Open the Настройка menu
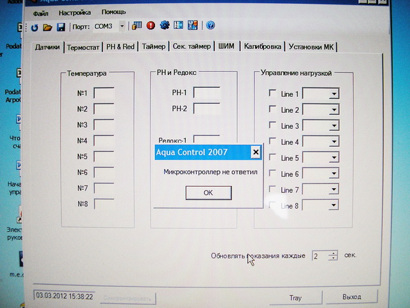 pos(74,12)
